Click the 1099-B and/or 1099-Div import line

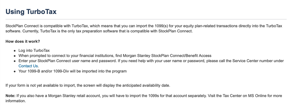click(72, 71)
